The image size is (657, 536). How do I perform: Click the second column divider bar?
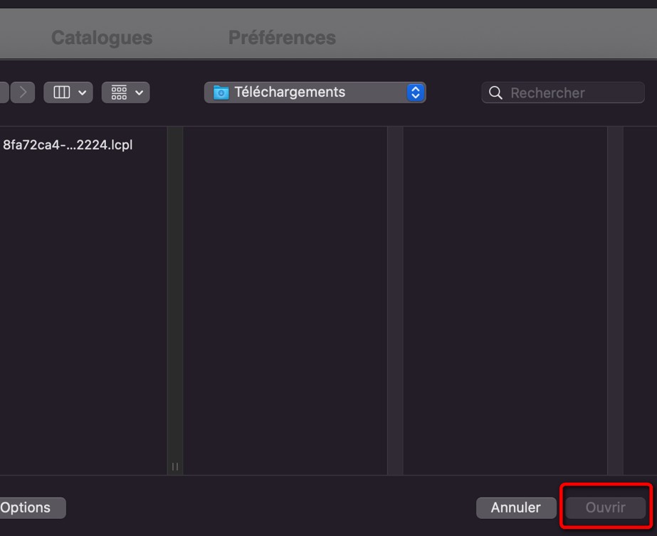pyautogui.click(x=395, y=299)
